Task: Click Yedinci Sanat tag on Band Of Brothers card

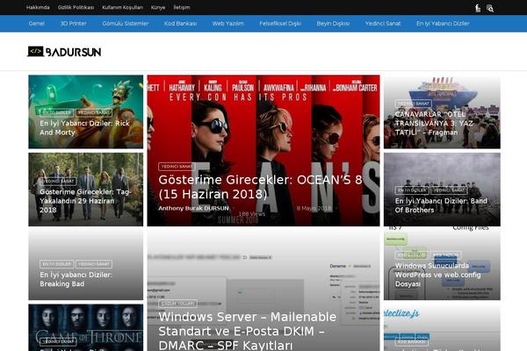Action: tap(449, 190)
